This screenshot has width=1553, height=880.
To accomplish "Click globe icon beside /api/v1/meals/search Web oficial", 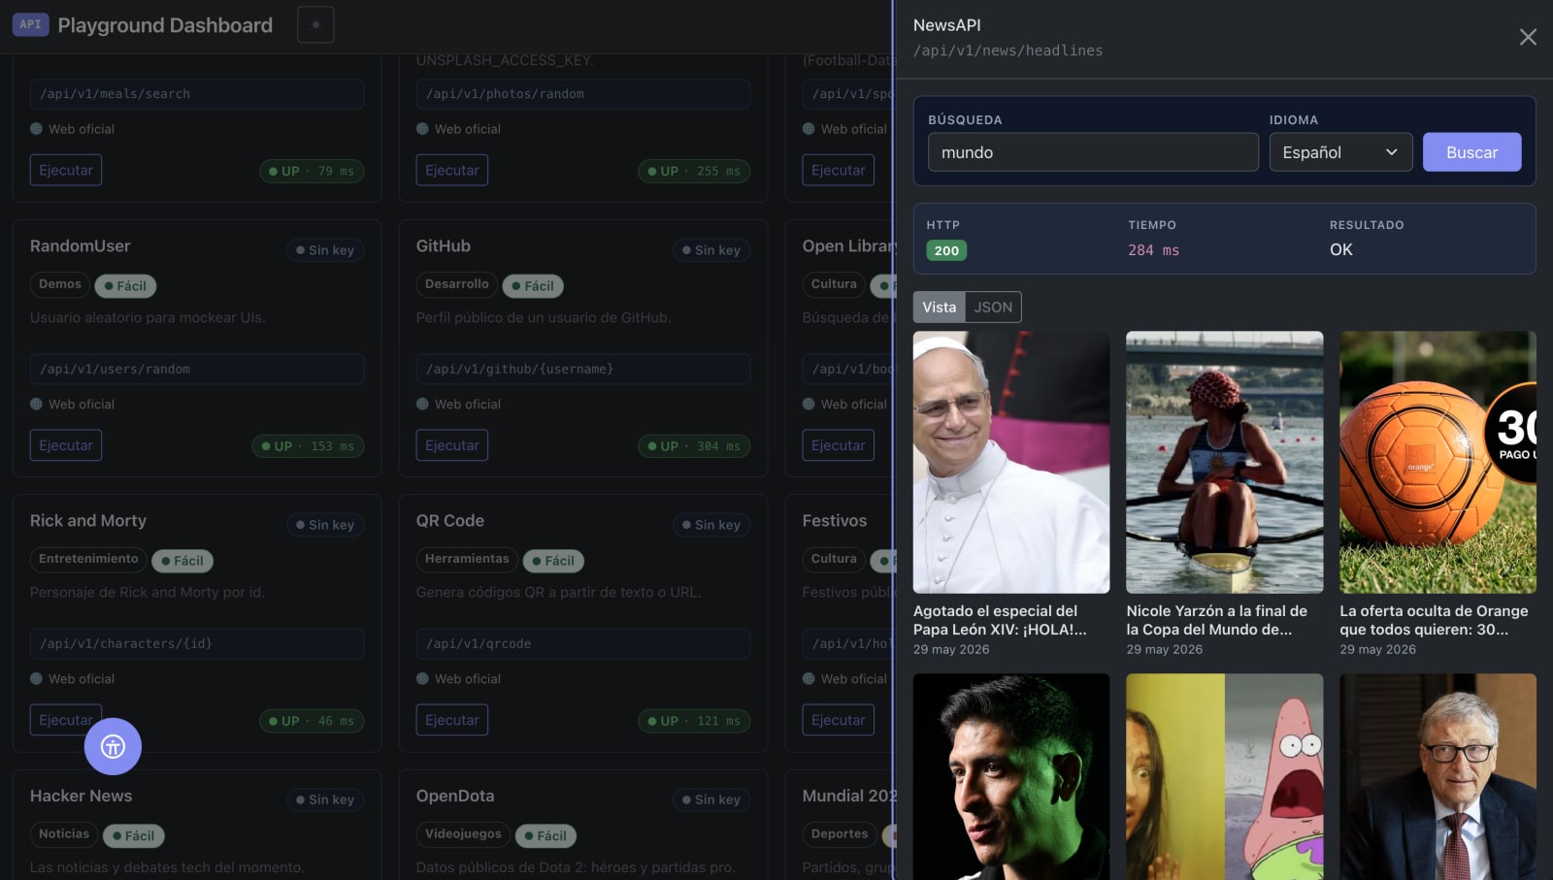I will click(36, 128).
